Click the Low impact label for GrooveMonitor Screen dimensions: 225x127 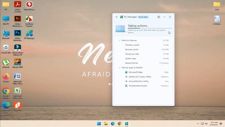pos(167,81)
